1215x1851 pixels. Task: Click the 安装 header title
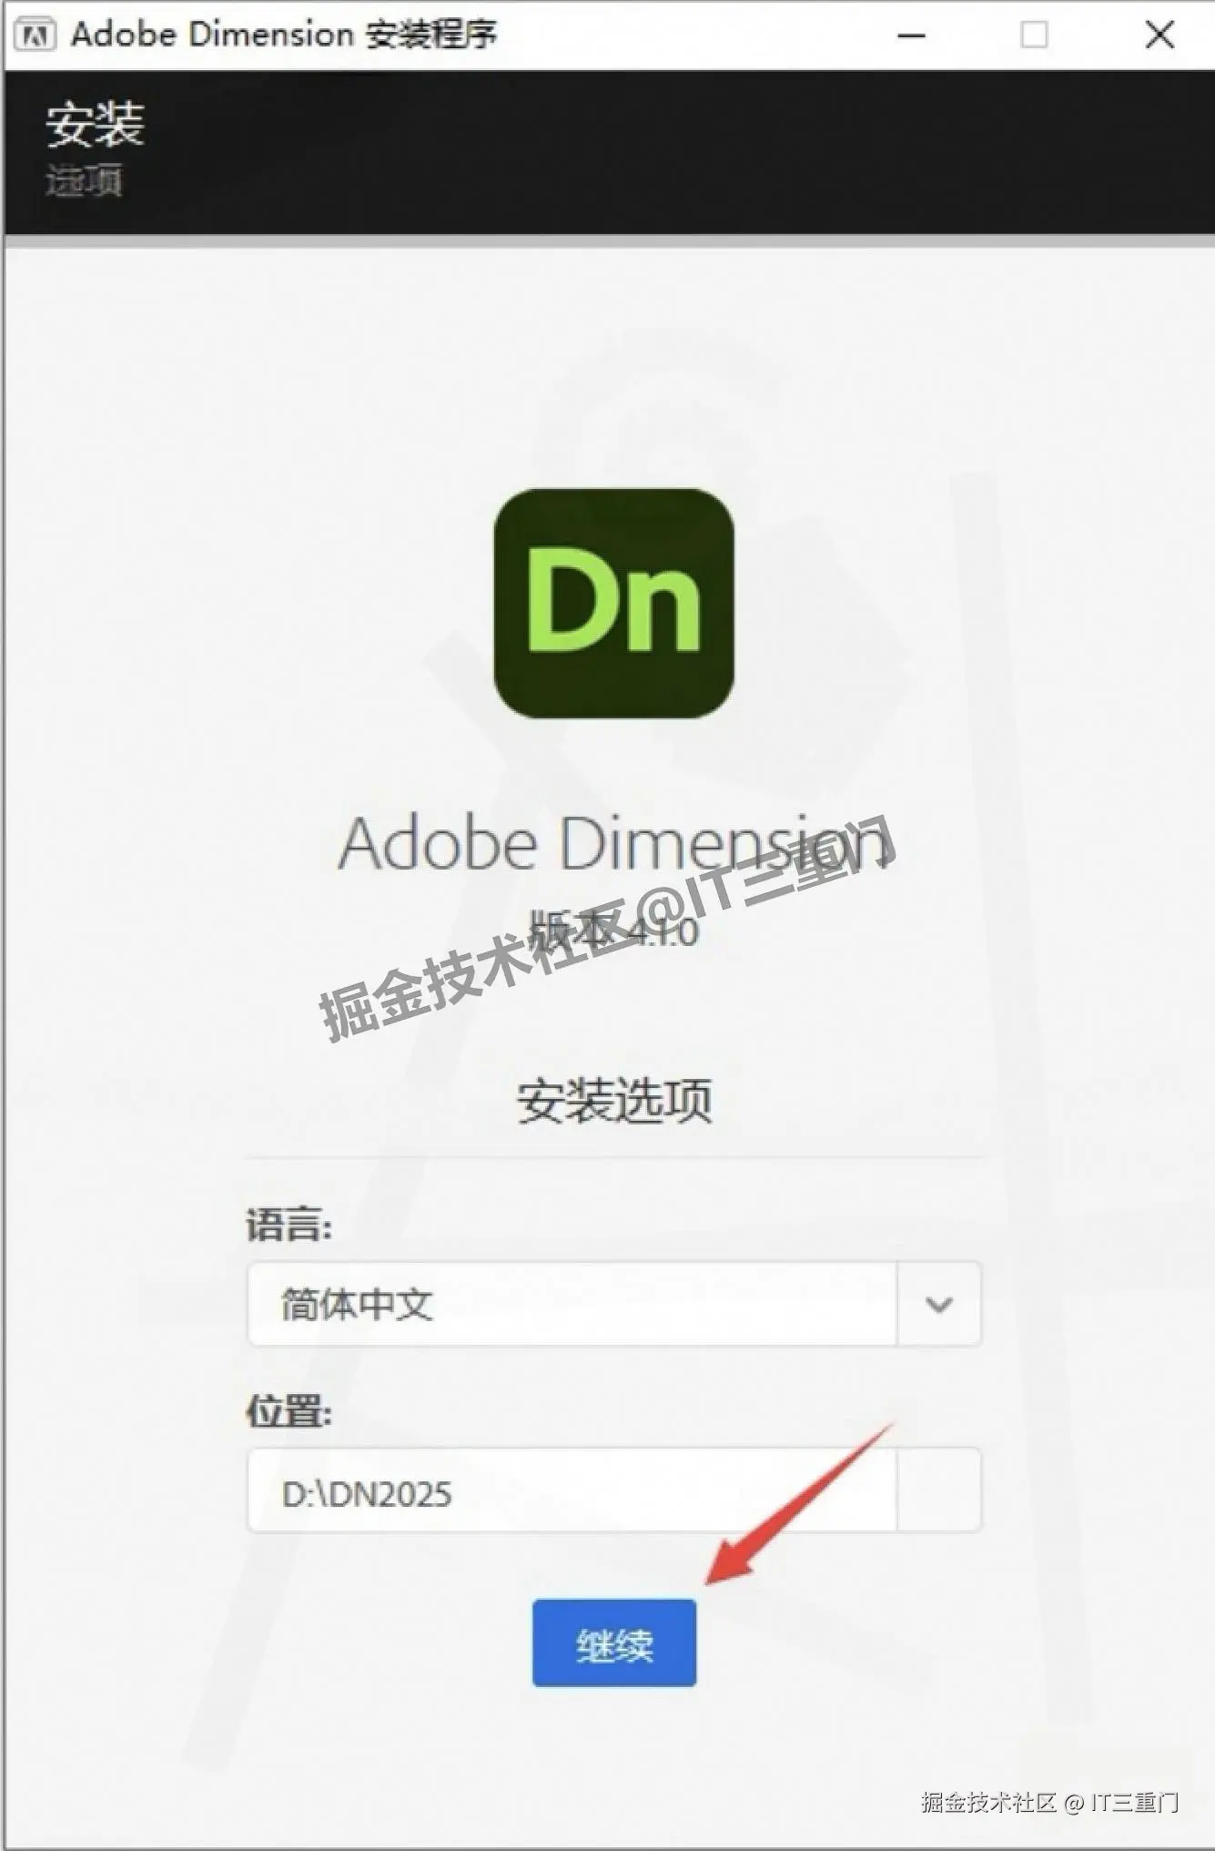(x=95, y=124)
